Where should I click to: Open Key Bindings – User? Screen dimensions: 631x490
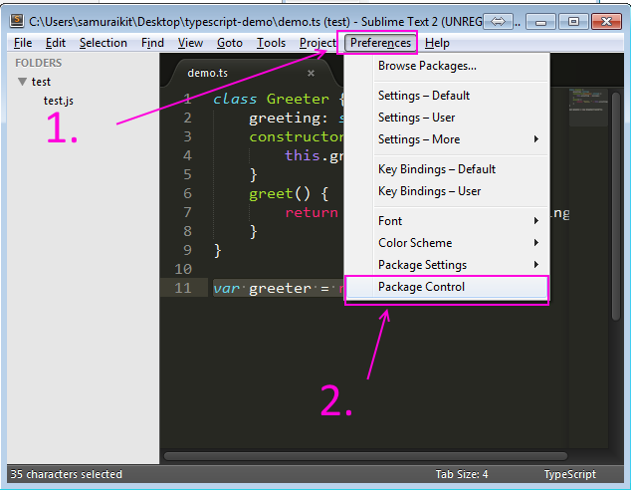pos(447,191)
